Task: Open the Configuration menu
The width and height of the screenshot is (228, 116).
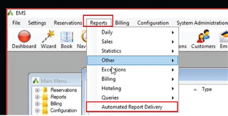Action: pos(153,23)
